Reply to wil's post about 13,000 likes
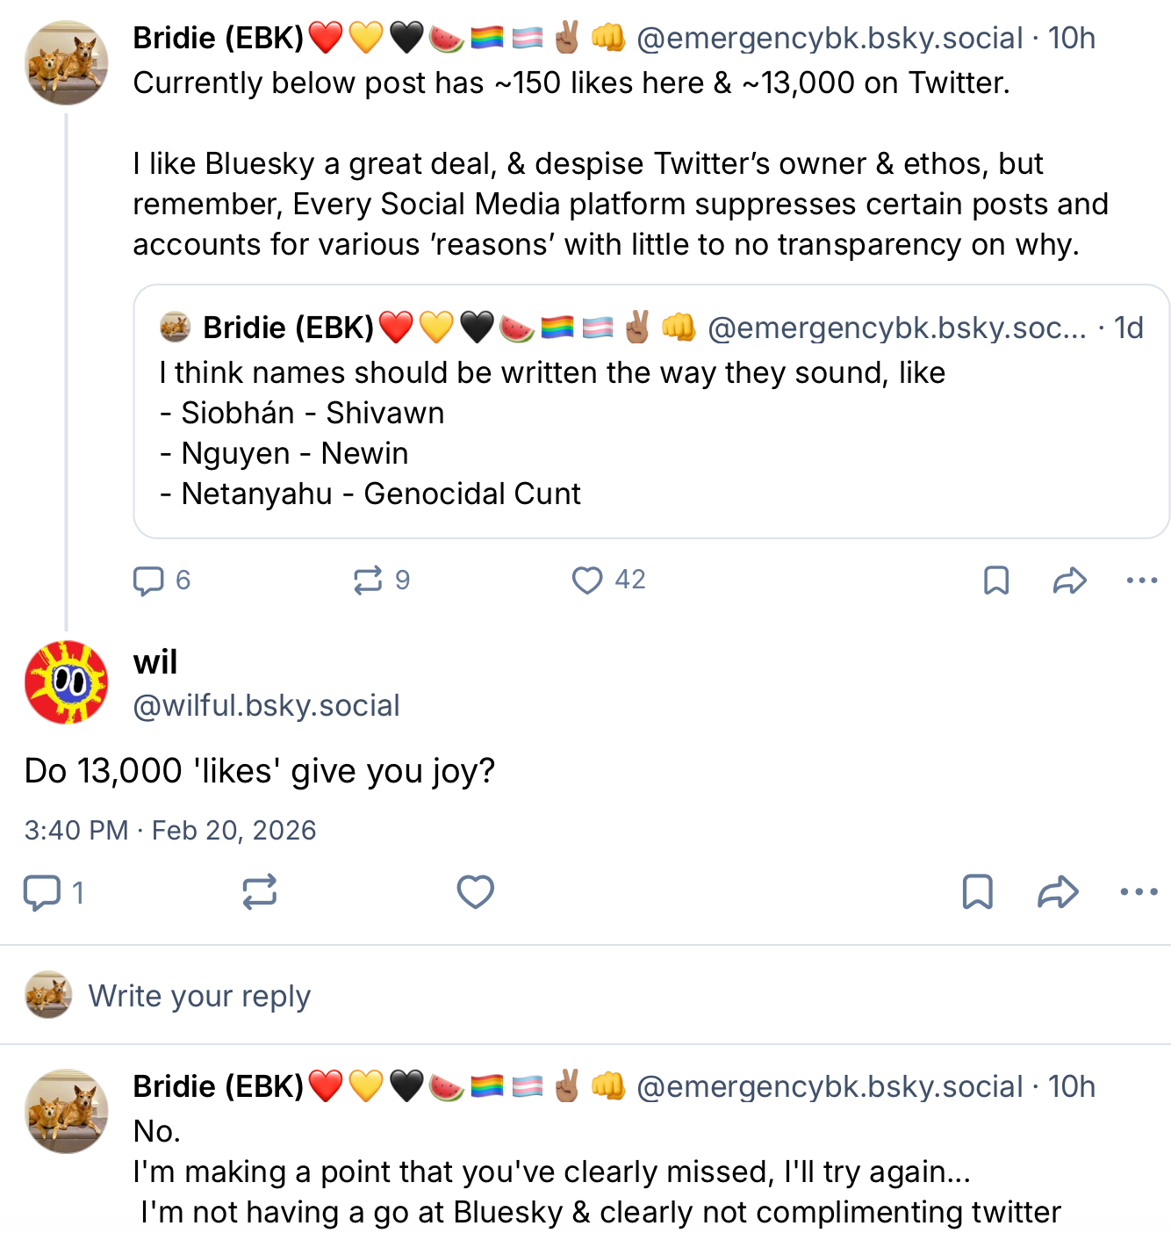This screenshot has width=1171, height=1233. tap(41, 892)
